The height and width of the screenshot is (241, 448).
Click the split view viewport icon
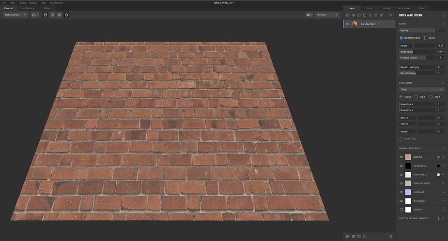coord(52,15)
